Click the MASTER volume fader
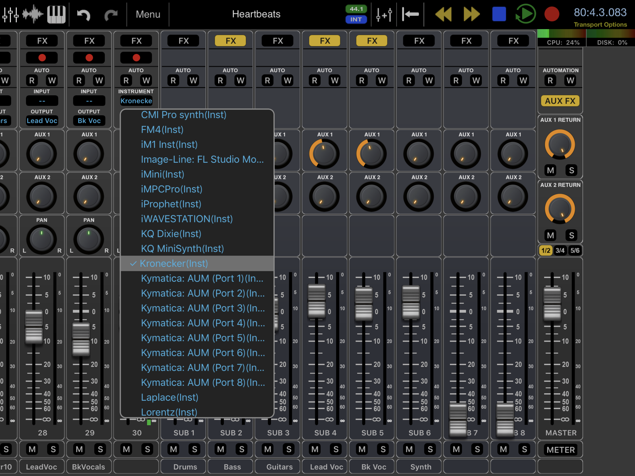This screenshot has height=476, width=635. 552,304
